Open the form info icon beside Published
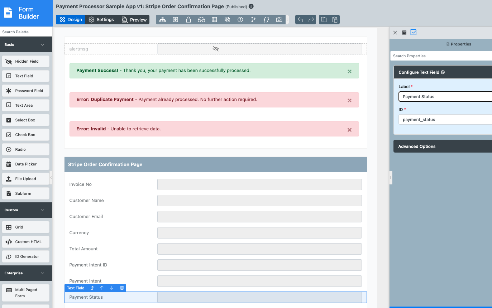 (251, 6)
